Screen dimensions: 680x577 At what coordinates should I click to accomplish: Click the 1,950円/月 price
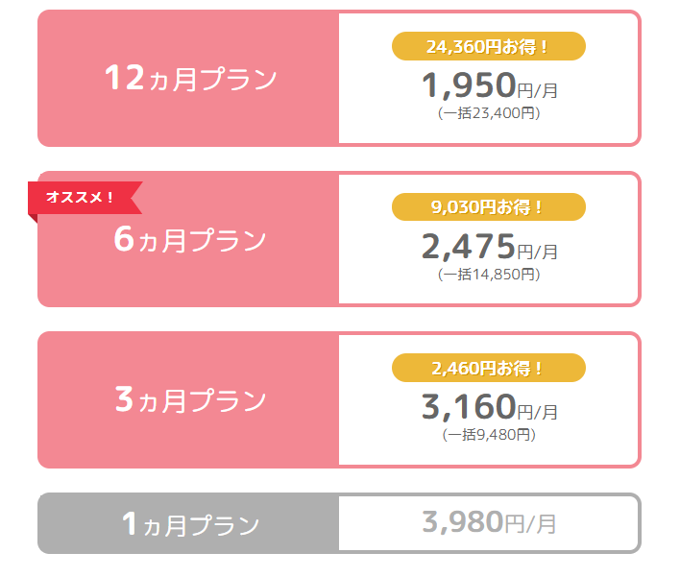click(x=489, y=86)
